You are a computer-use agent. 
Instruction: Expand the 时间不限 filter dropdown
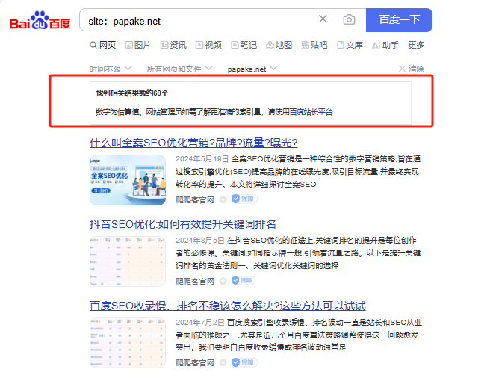coord(111,69)
